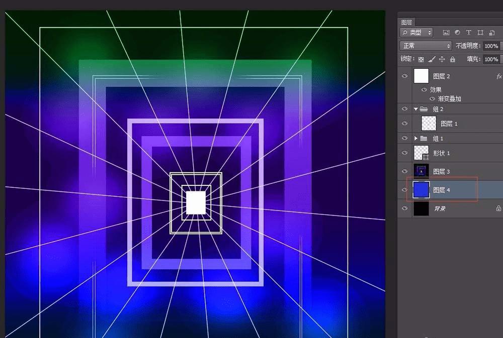Select layer named 图层 1
503x338 pixels.
tap(449, 124)
